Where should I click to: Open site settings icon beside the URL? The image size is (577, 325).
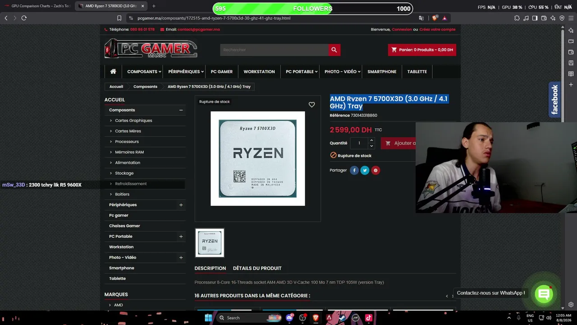click(131, 18)
